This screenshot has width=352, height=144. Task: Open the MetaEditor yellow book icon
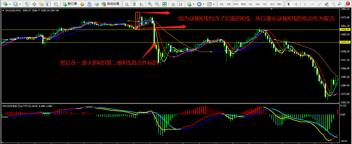(82, 4)
